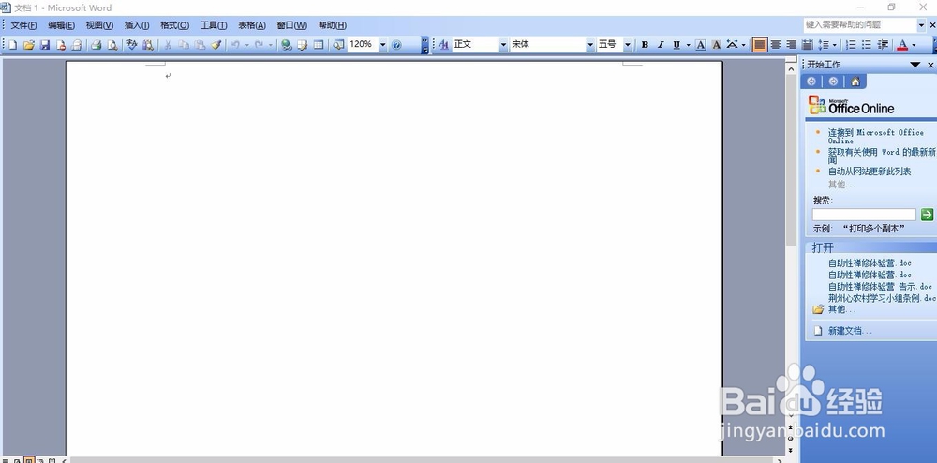Click the Word Help question mark icon
This screenshot has height=463, width=937.
(x=396, y=45)
